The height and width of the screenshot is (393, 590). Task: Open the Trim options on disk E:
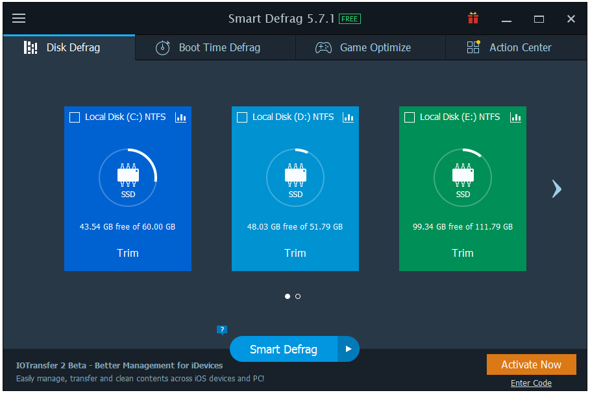pos(462,253)
